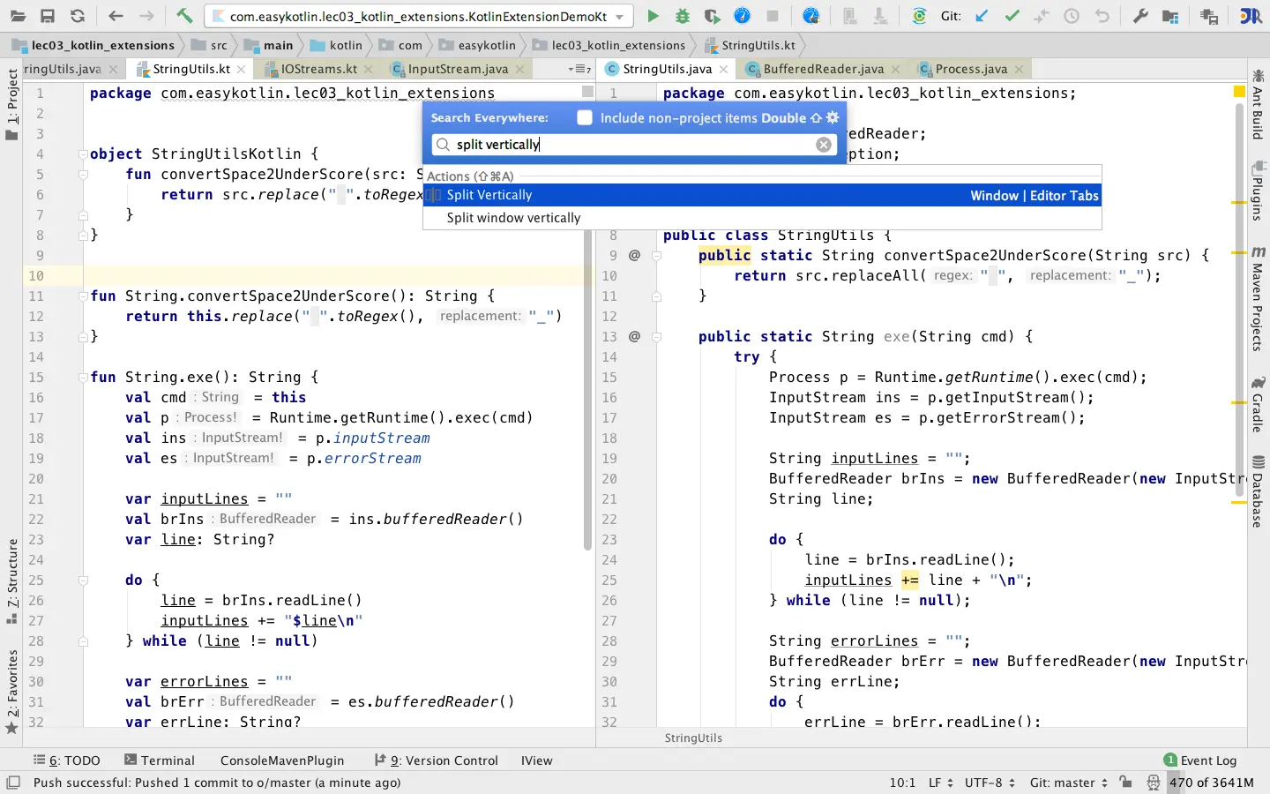Clear the search field with X icon

point(824,145)
